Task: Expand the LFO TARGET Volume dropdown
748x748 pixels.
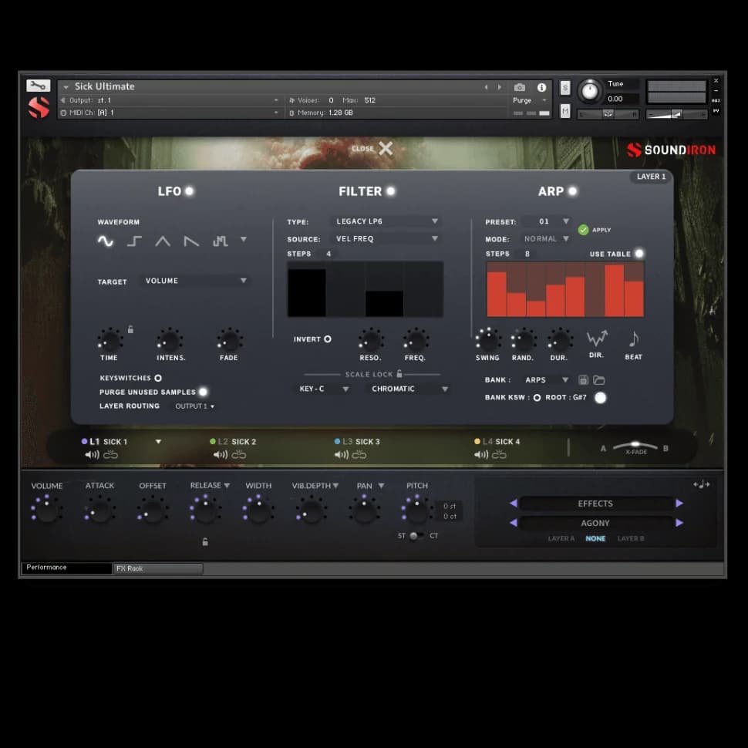Action: [x=196, y=281]
